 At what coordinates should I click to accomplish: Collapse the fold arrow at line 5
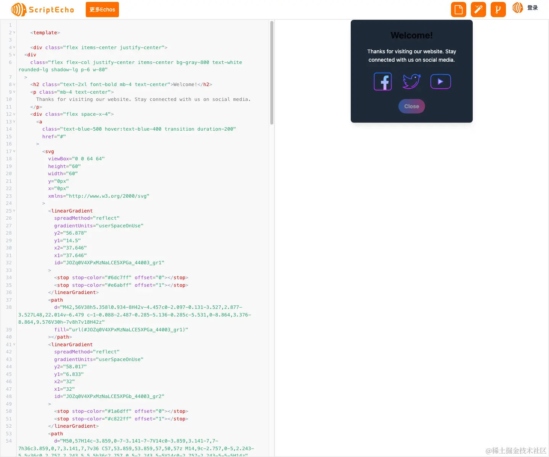click(x=14, y=54)
